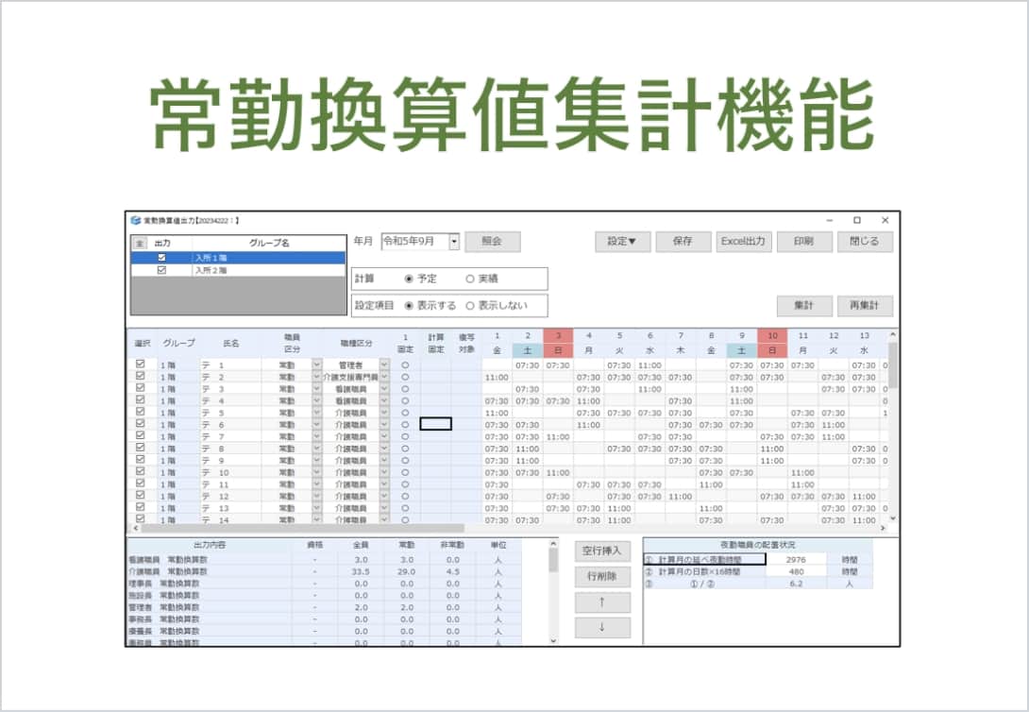Open the 年月 dropdown showing 令和5年9月
The height and width of the screenshot is (712, 1029).
454,242
